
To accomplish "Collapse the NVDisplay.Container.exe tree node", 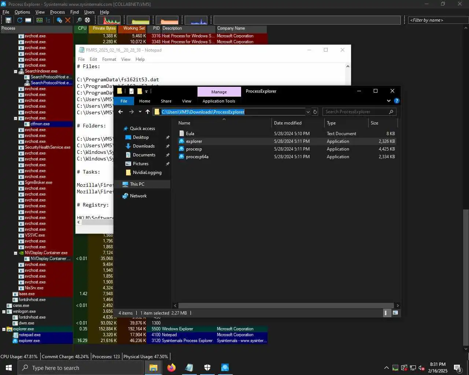I will coord(15,253).
